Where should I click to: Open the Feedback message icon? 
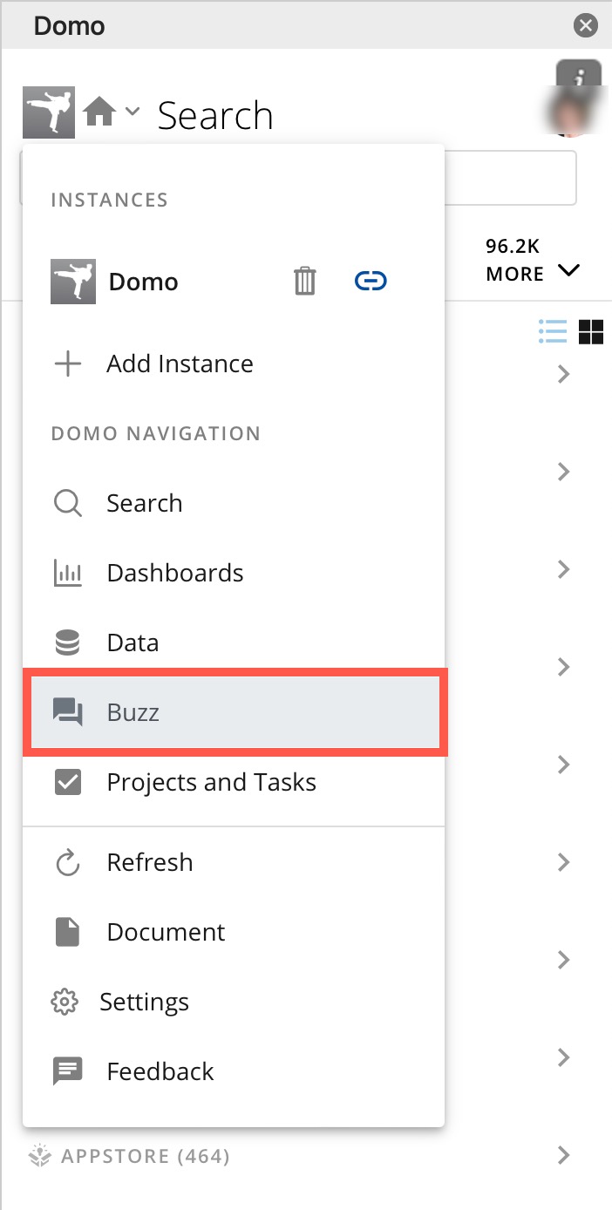[67, 1071]
